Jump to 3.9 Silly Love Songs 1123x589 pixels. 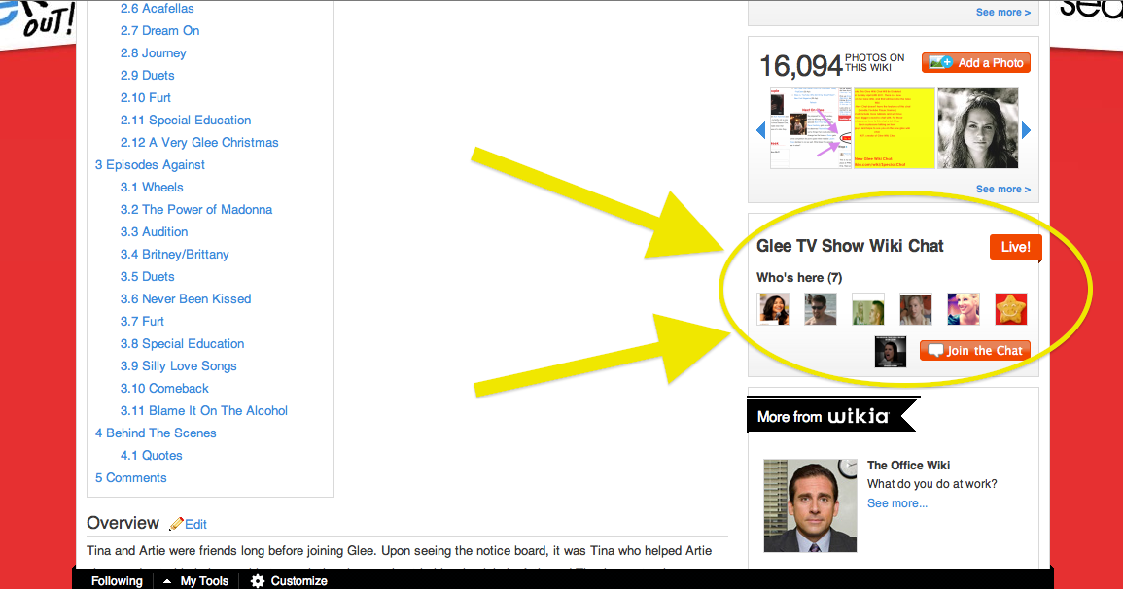click(x=178, y=365)
